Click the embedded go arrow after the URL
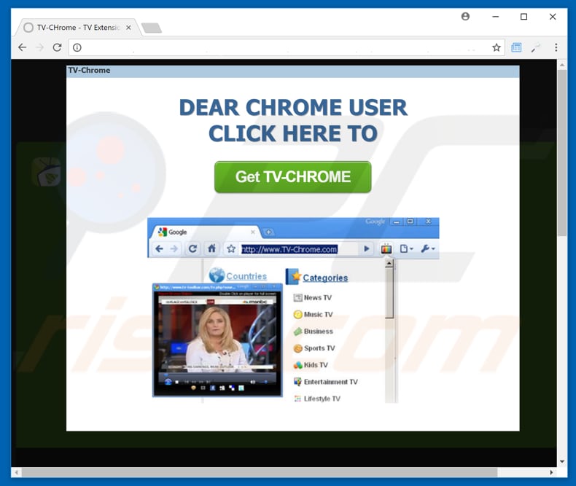This screenshot has width=576, height=486. 366,249
